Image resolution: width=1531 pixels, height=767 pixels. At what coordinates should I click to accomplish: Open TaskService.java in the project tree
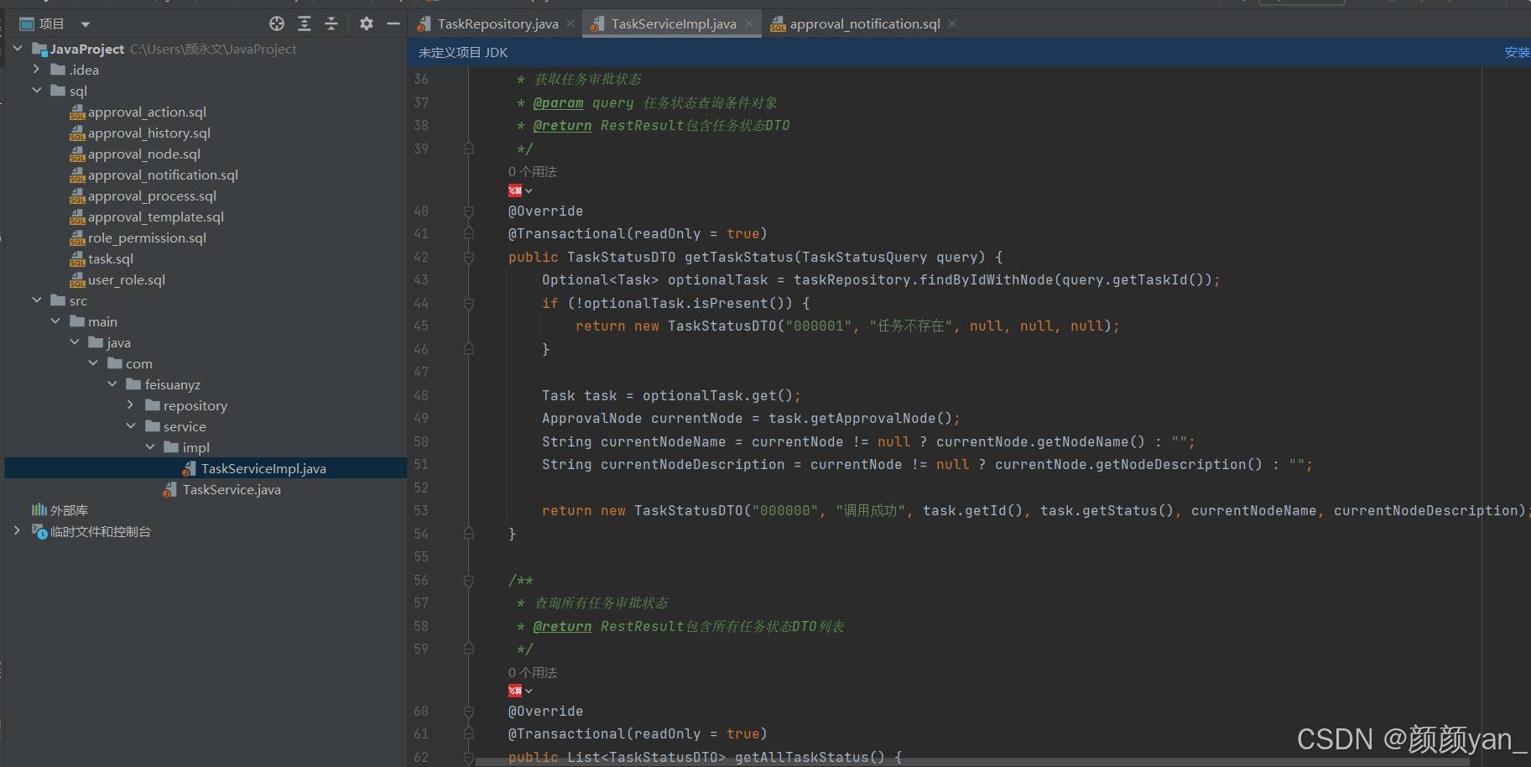click(232, 489)
